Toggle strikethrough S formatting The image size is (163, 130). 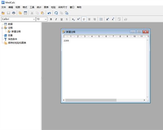click(x=67, y=19)
